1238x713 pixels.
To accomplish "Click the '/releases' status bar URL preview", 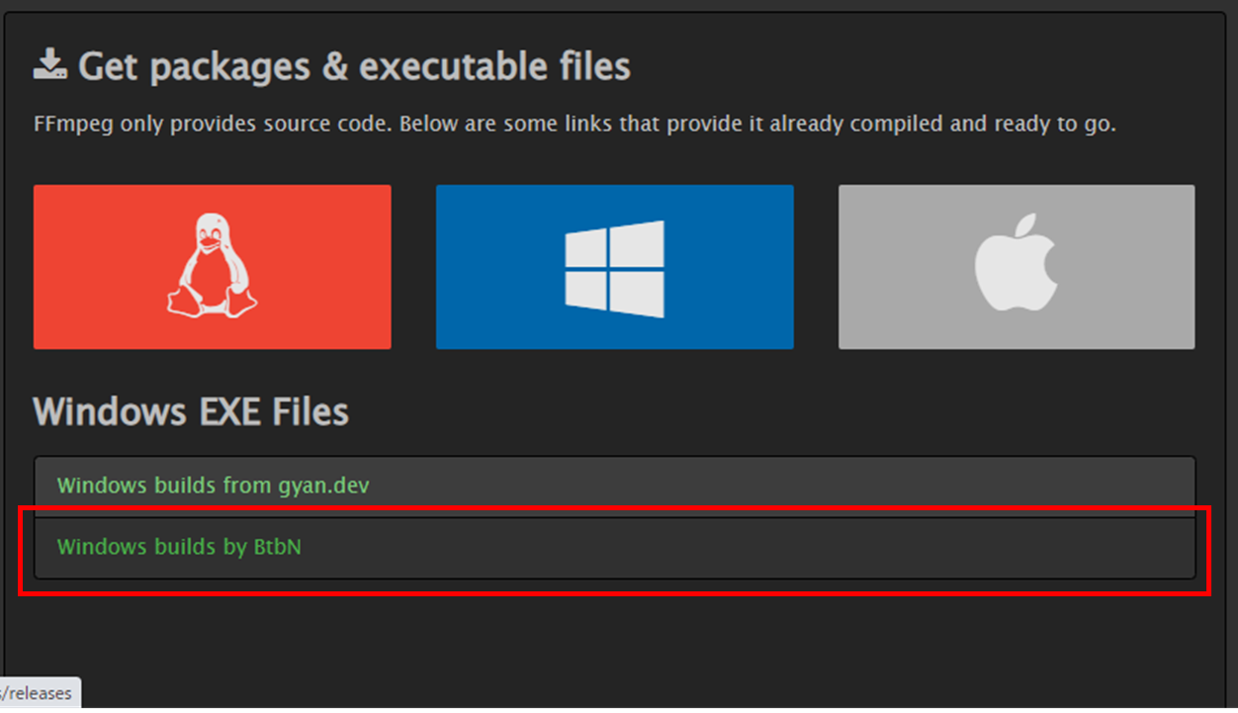I will pos(40,693).
